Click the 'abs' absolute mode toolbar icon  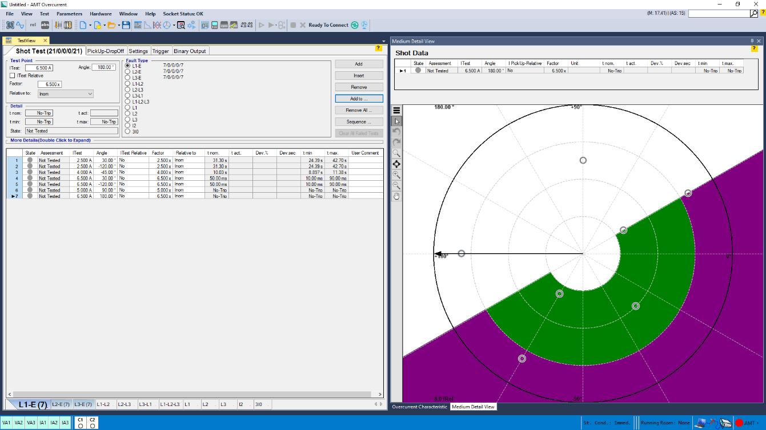pos(45,25)
